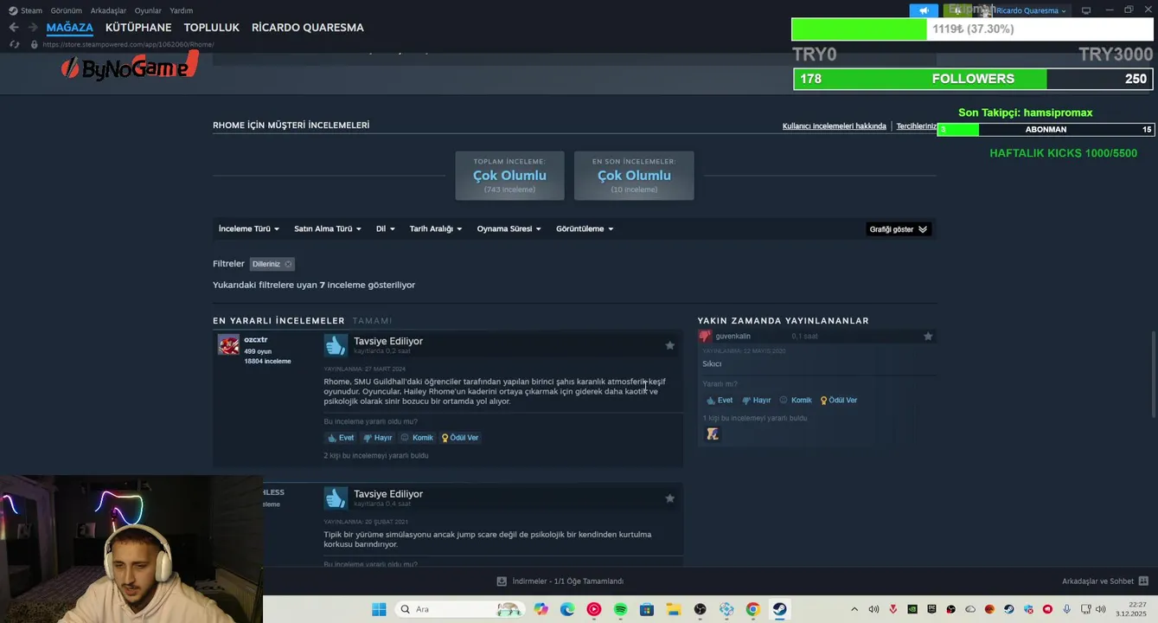Launch Spotify from the taskbar
This screenshot has height=623, width=1158.
[x=620, y=609]
